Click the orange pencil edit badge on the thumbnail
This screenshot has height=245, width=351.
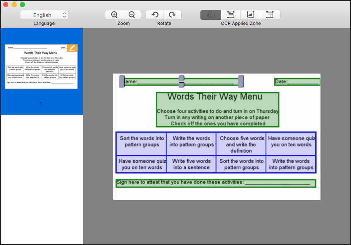[72, 48]
